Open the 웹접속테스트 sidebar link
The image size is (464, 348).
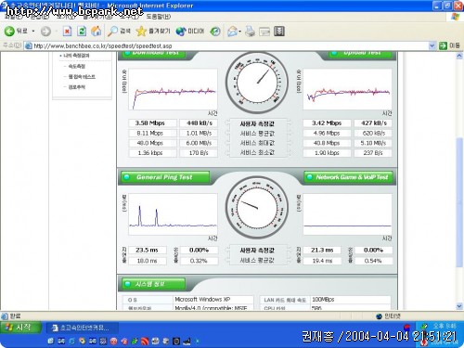[82, 77]
